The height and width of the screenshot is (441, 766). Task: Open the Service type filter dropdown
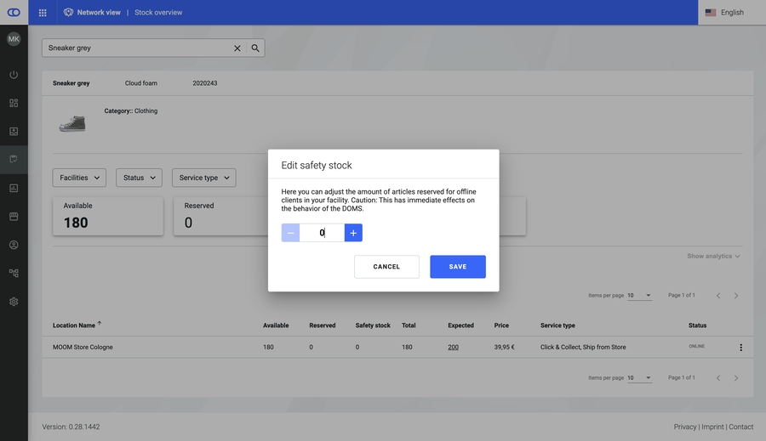point(203,178)
